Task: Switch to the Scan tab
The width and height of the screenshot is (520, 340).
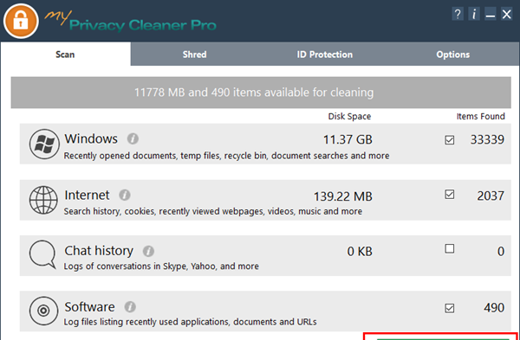Action: pos(65,55)
